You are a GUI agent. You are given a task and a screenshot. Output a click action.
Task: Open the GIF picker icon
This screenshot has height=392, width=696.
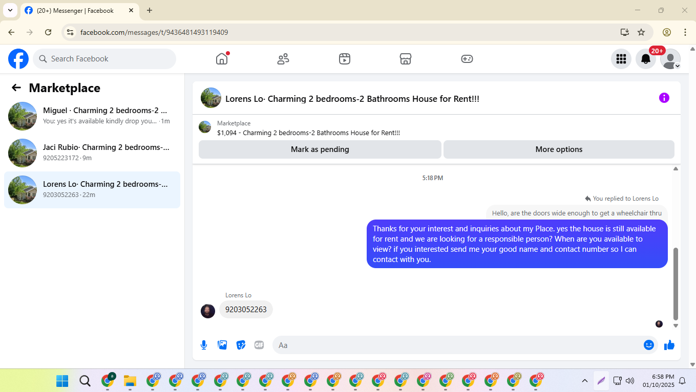[259, 345]
